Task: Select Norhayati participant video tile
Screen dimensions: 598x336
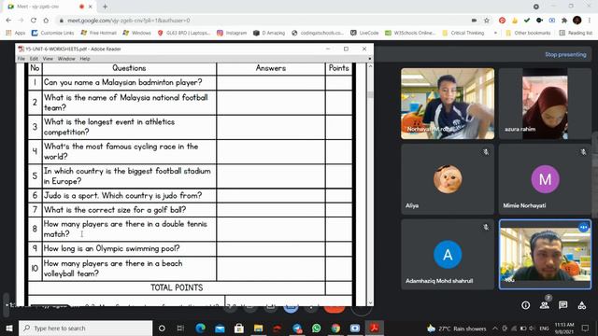Action: click(x=448, y=104)
